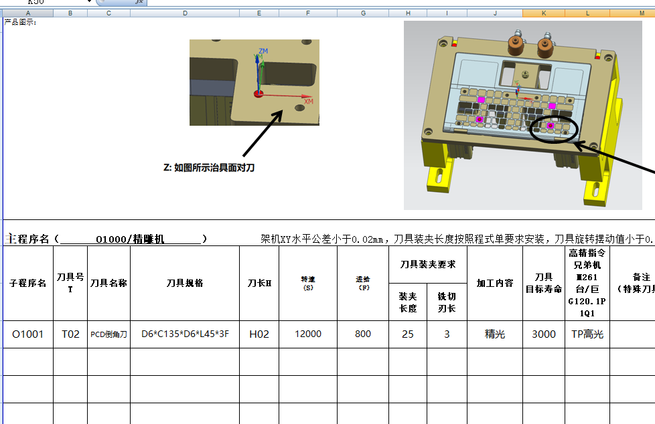The image size is (655, 424).
Task: Select the 加工内容 cell showing 精光
Action: [495, 334]
